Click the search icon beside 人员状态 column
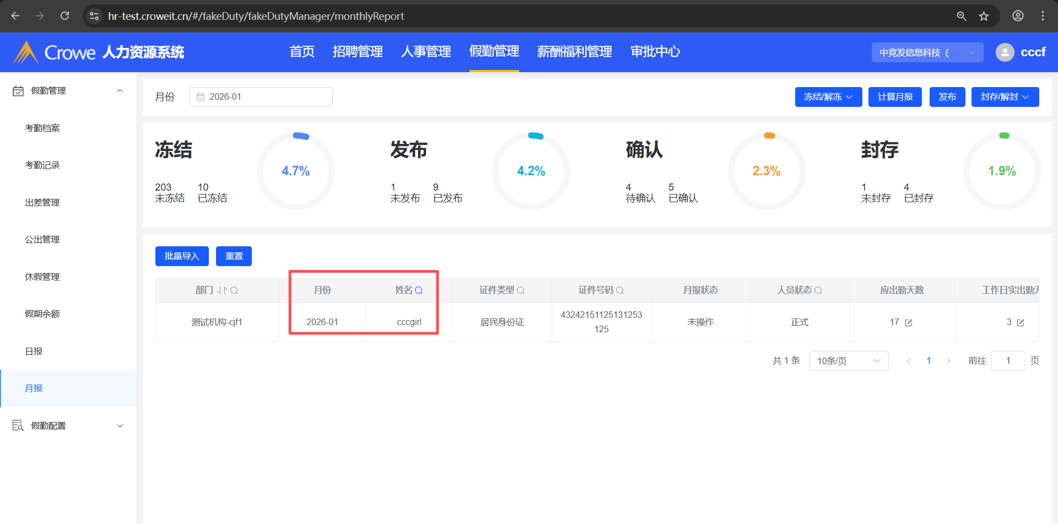The width and height of the screenshot is (1058, 524). (818, 290)
